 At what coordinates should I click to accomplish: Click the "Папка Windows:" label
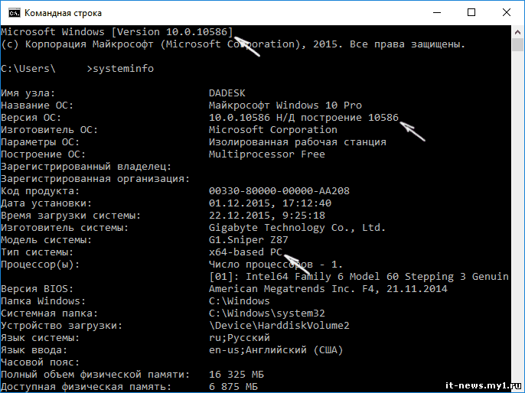point(43,301)
